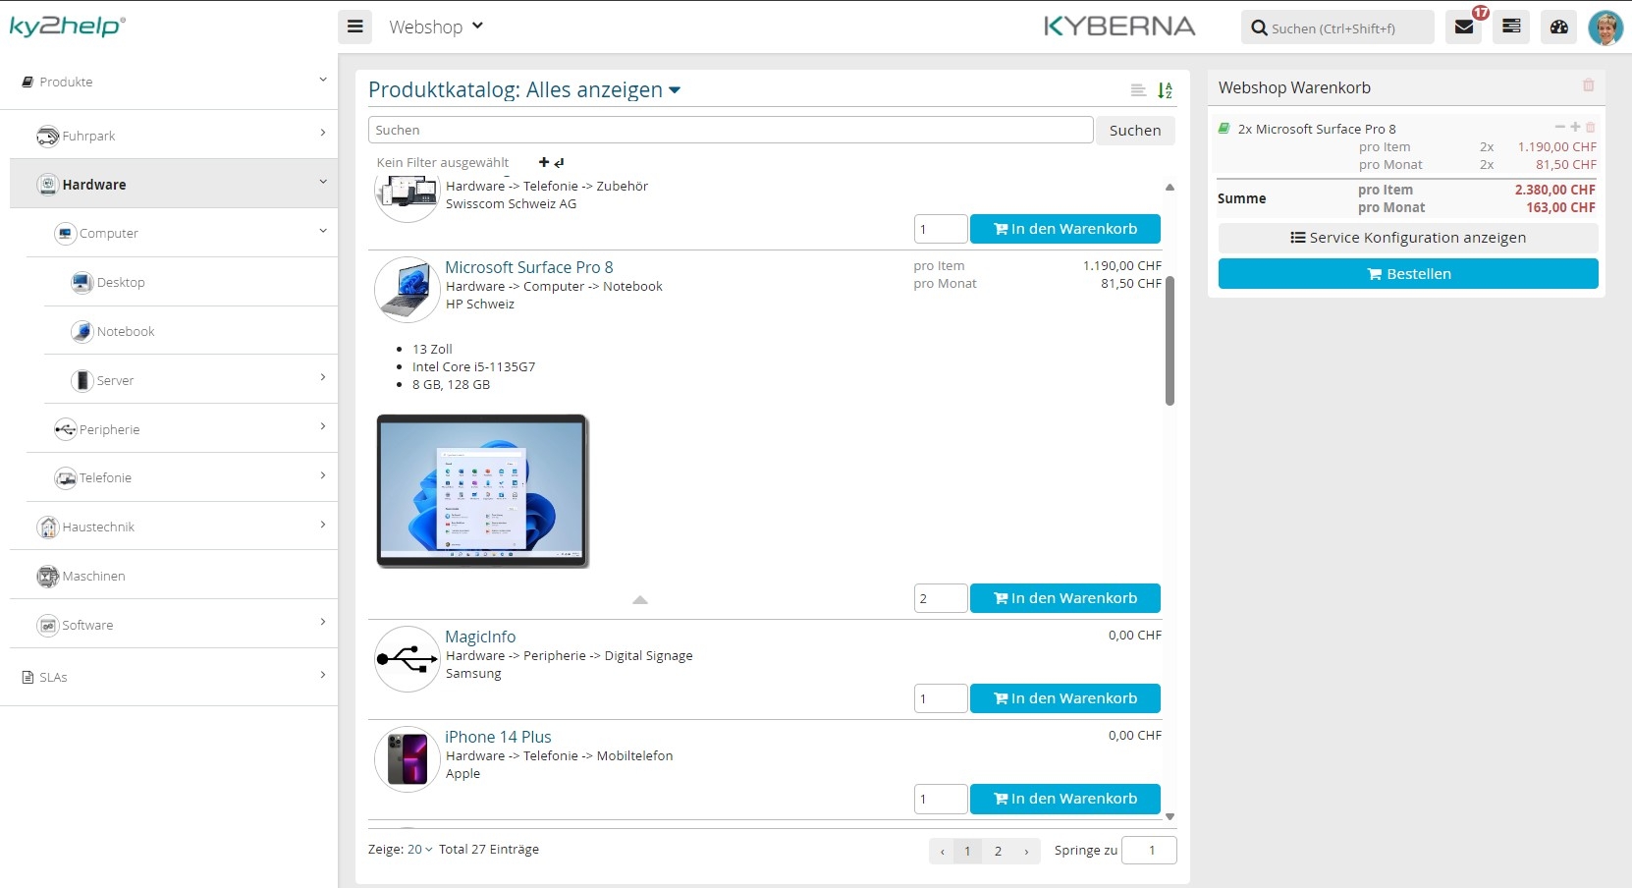Change the Zeige 20 entries-per-page dropdown
1632x888 pixels.
click(x=419, y=850)
